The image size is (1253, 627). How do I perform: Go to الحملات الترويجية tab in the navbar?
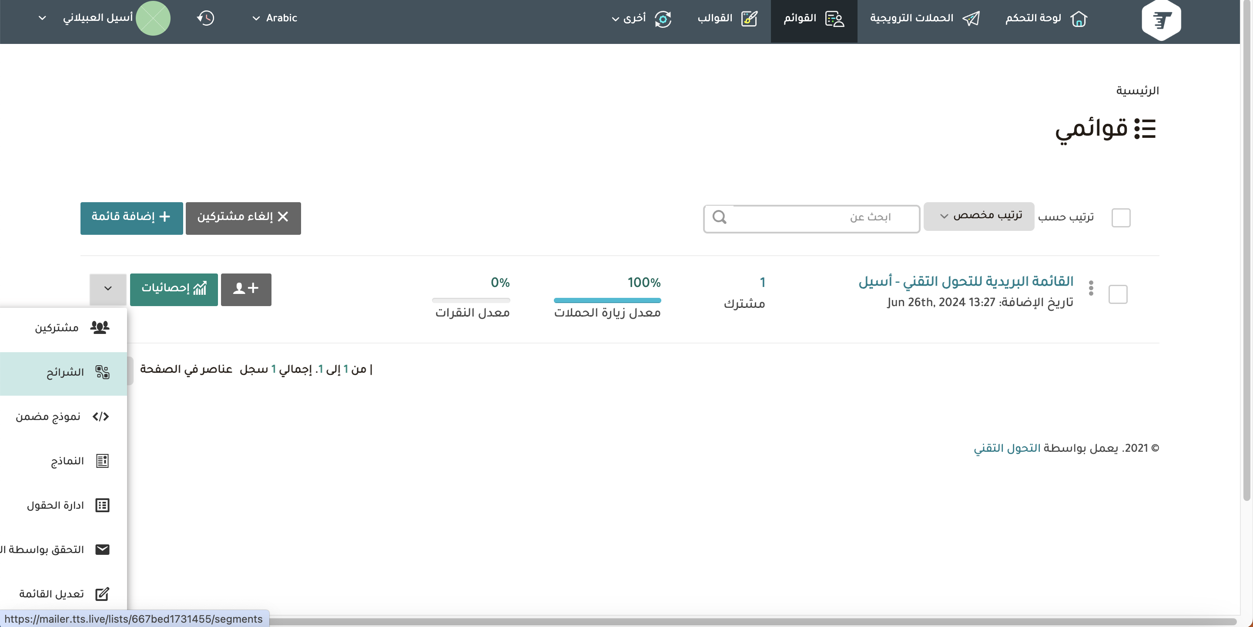click(x=924, y=18)
